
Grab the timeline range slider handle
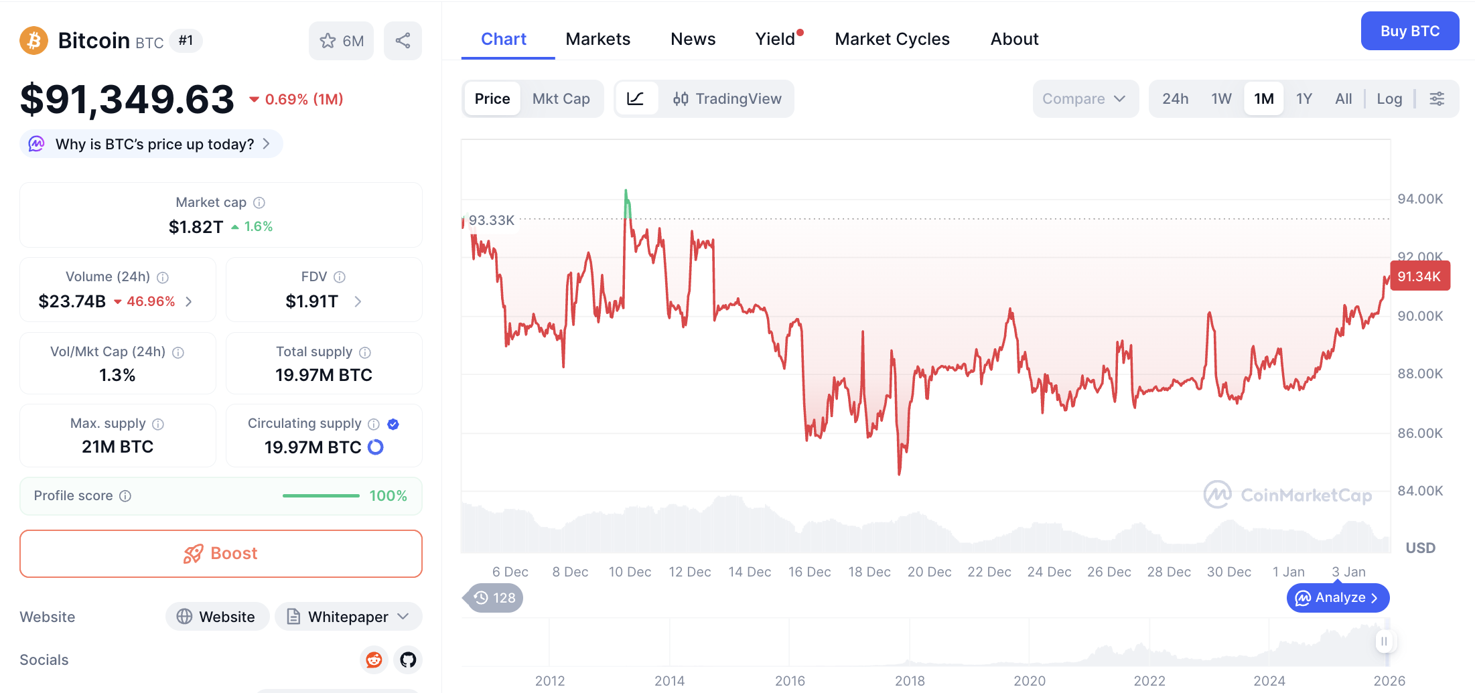pos(1384,641)
